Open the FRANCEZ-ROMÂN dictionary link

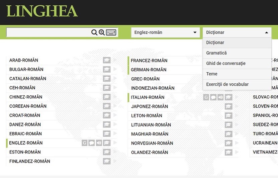pyautogui.click(x=149, y=61)
